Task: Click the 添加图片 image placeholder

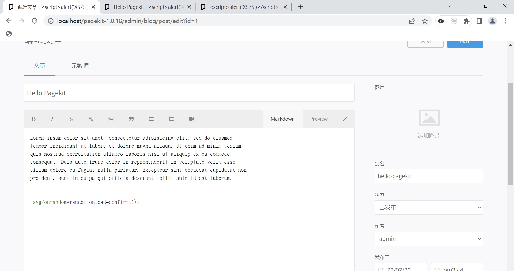Action: point(429,123)
